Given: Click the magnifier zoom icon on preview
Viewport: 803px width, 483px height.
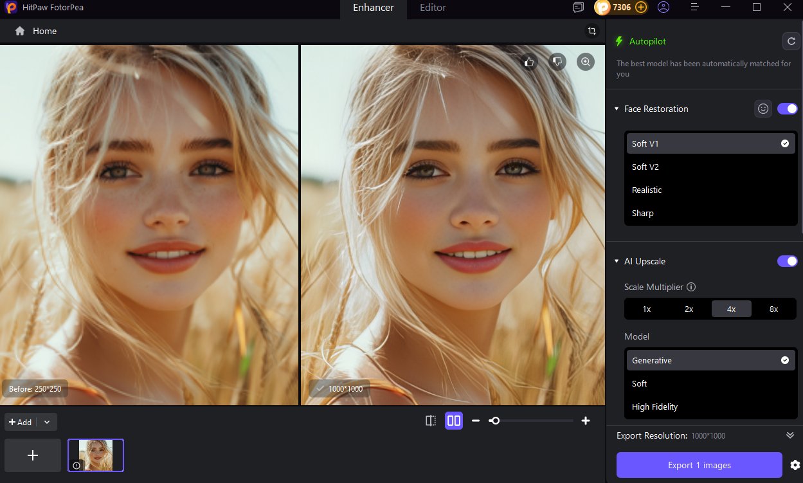Looking at the screenshot, I should 585,62.
